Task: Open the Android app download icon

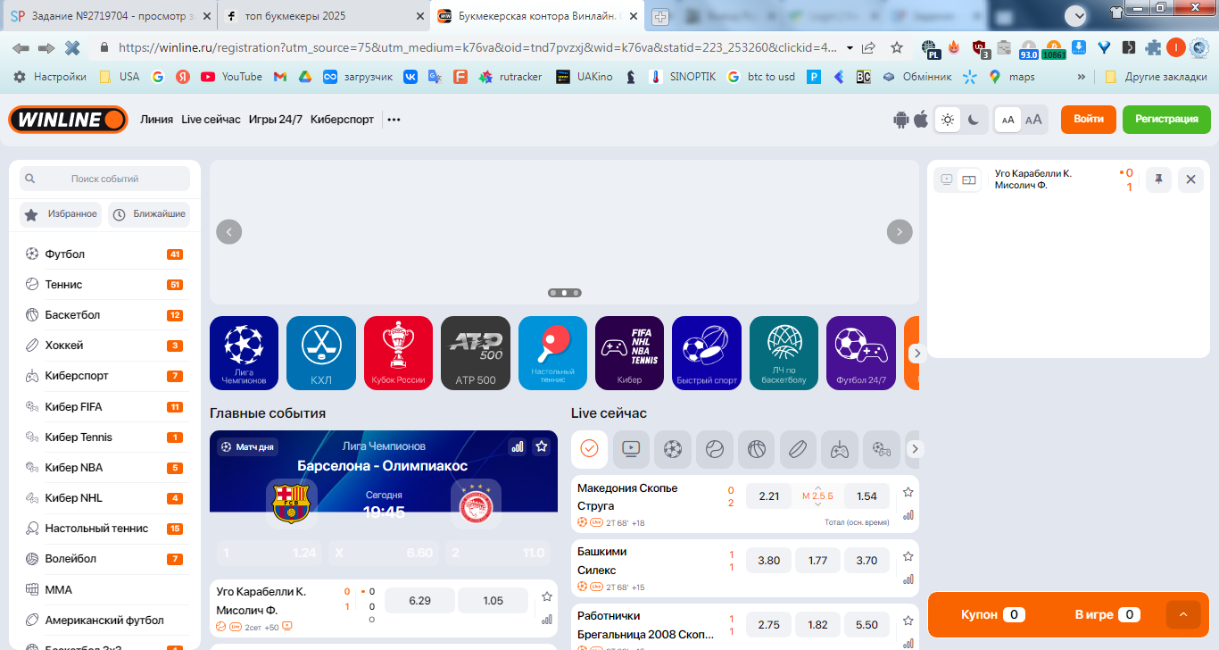Action: pos(901,120)
